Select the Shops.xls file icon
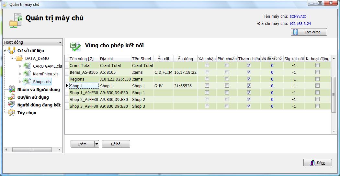 point(27,82)
